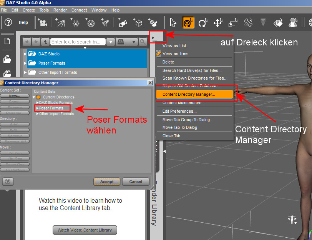Activate the Universal manipulator tool
The width and height of the screenshot is (312, 240).
tap(188, 22)
